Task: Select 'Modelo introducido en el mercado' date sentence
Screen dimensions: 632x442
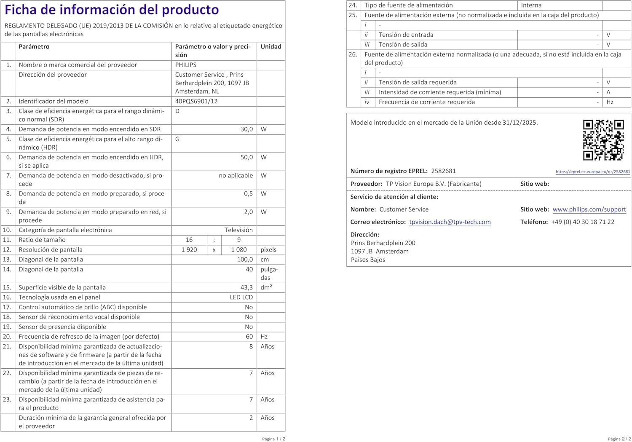Action: click(444, 123)
